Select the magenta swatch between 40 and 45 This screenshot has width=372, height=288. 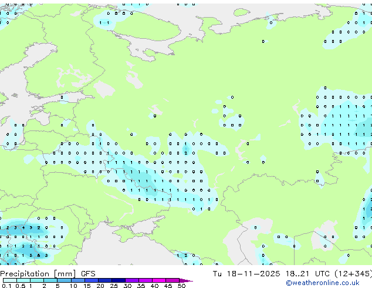click(x=159, y=280)
